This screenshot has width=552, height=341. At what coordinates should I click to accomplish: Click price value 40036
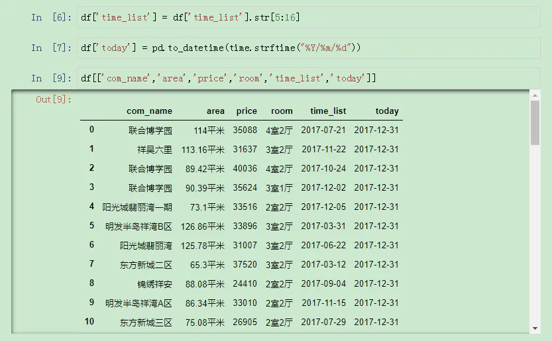pos(245,168)
